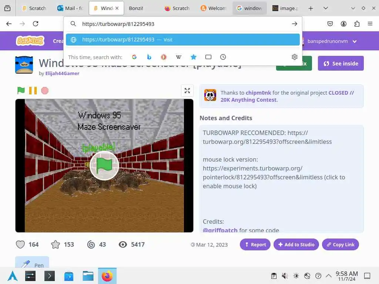Open the Firefox account icon
This screenshot has width=379, height=284.
coord(343,24)
